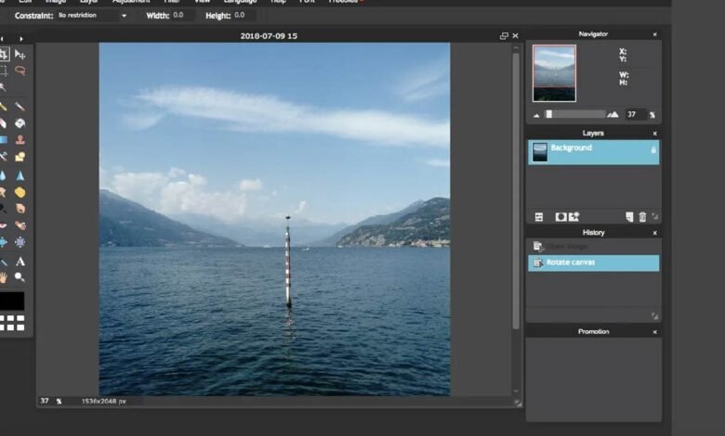725x436 pixels.
Task: Expand toolbox with right arrow
Action: pyautogui.click(x=20, y=39)
